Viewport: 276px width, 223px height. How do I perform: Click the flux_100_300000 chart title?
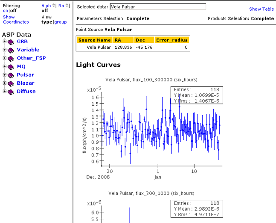[x=151, y=80]
